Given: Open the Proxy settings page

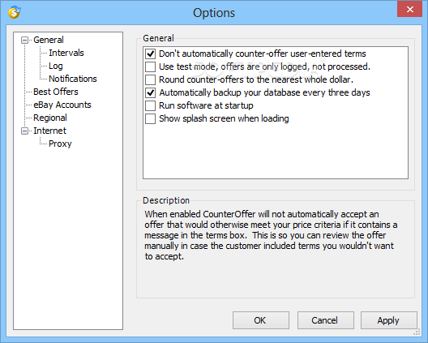Looking at the screenshot, I should point(60,144).
